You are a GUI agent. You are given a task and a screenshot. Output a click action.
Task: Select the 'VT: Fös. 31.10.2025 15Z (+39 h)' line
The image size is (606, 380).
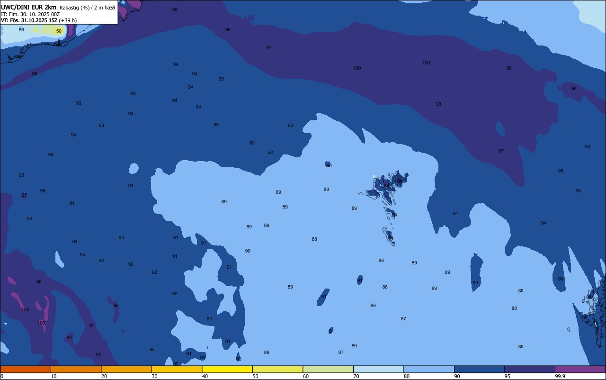(x=39, y=20)
